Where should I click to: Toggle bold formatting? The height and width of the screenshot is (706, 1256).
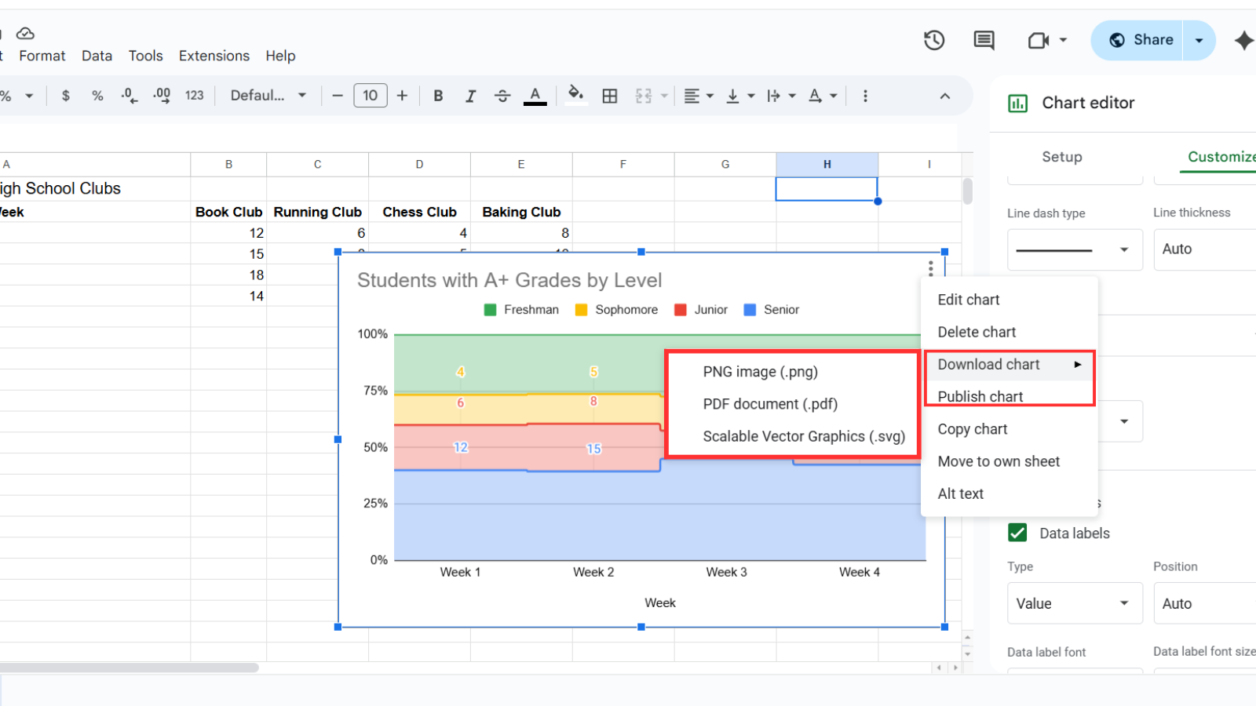(438, 96)
